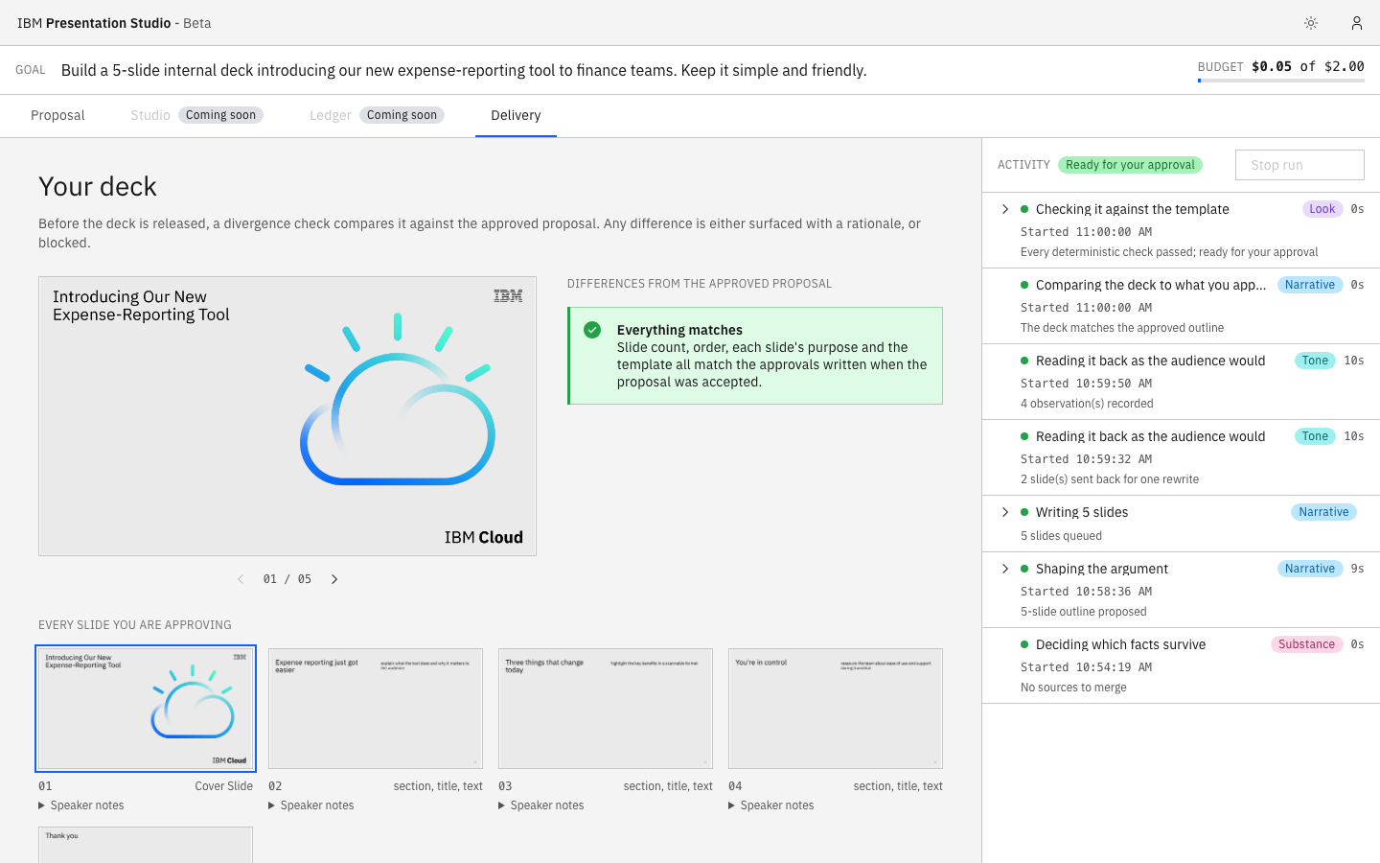This screenshot has height=863, width=1380.
Task: Click the 'Coming soon' badge beside Ledger
Action: tap(402, 115)
